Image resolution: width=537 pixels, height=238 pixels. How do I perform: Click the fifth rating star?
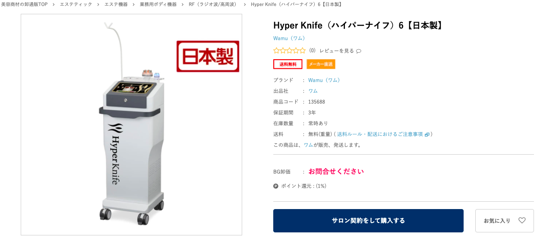[303, 51]
